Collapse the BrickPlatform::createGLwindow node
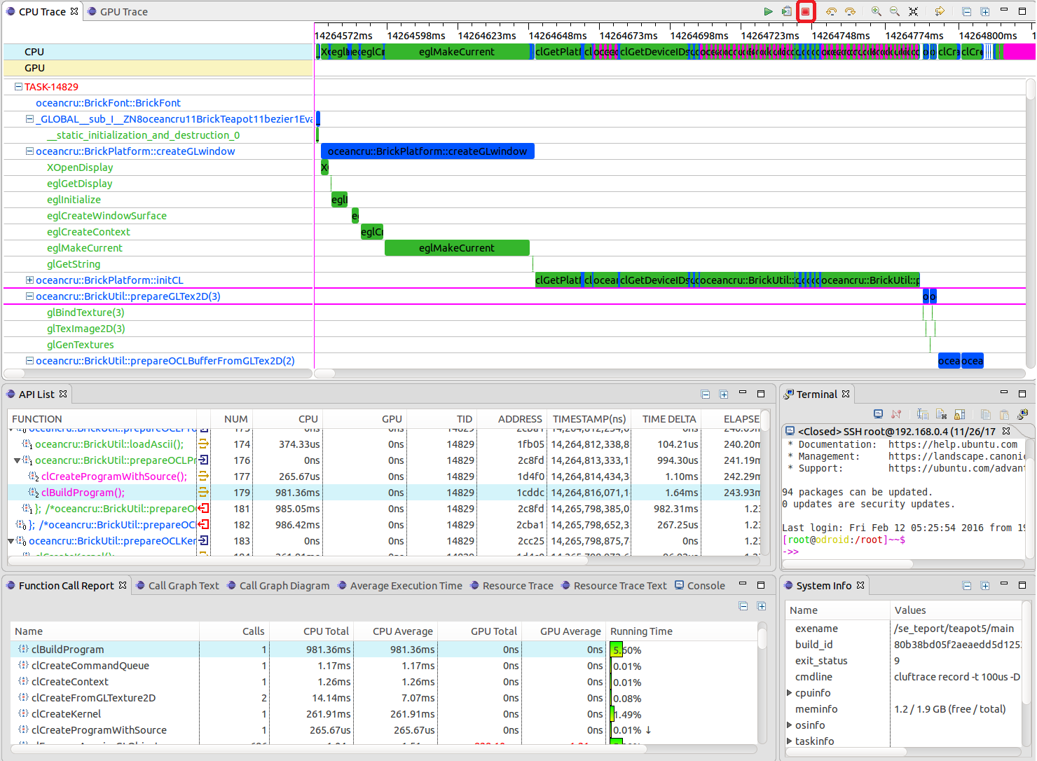 click(29, 151)
